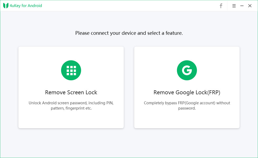Select the Remove Google Lock(FRP) heading
This screenshot has height=158, width=258.
(187, 92)
